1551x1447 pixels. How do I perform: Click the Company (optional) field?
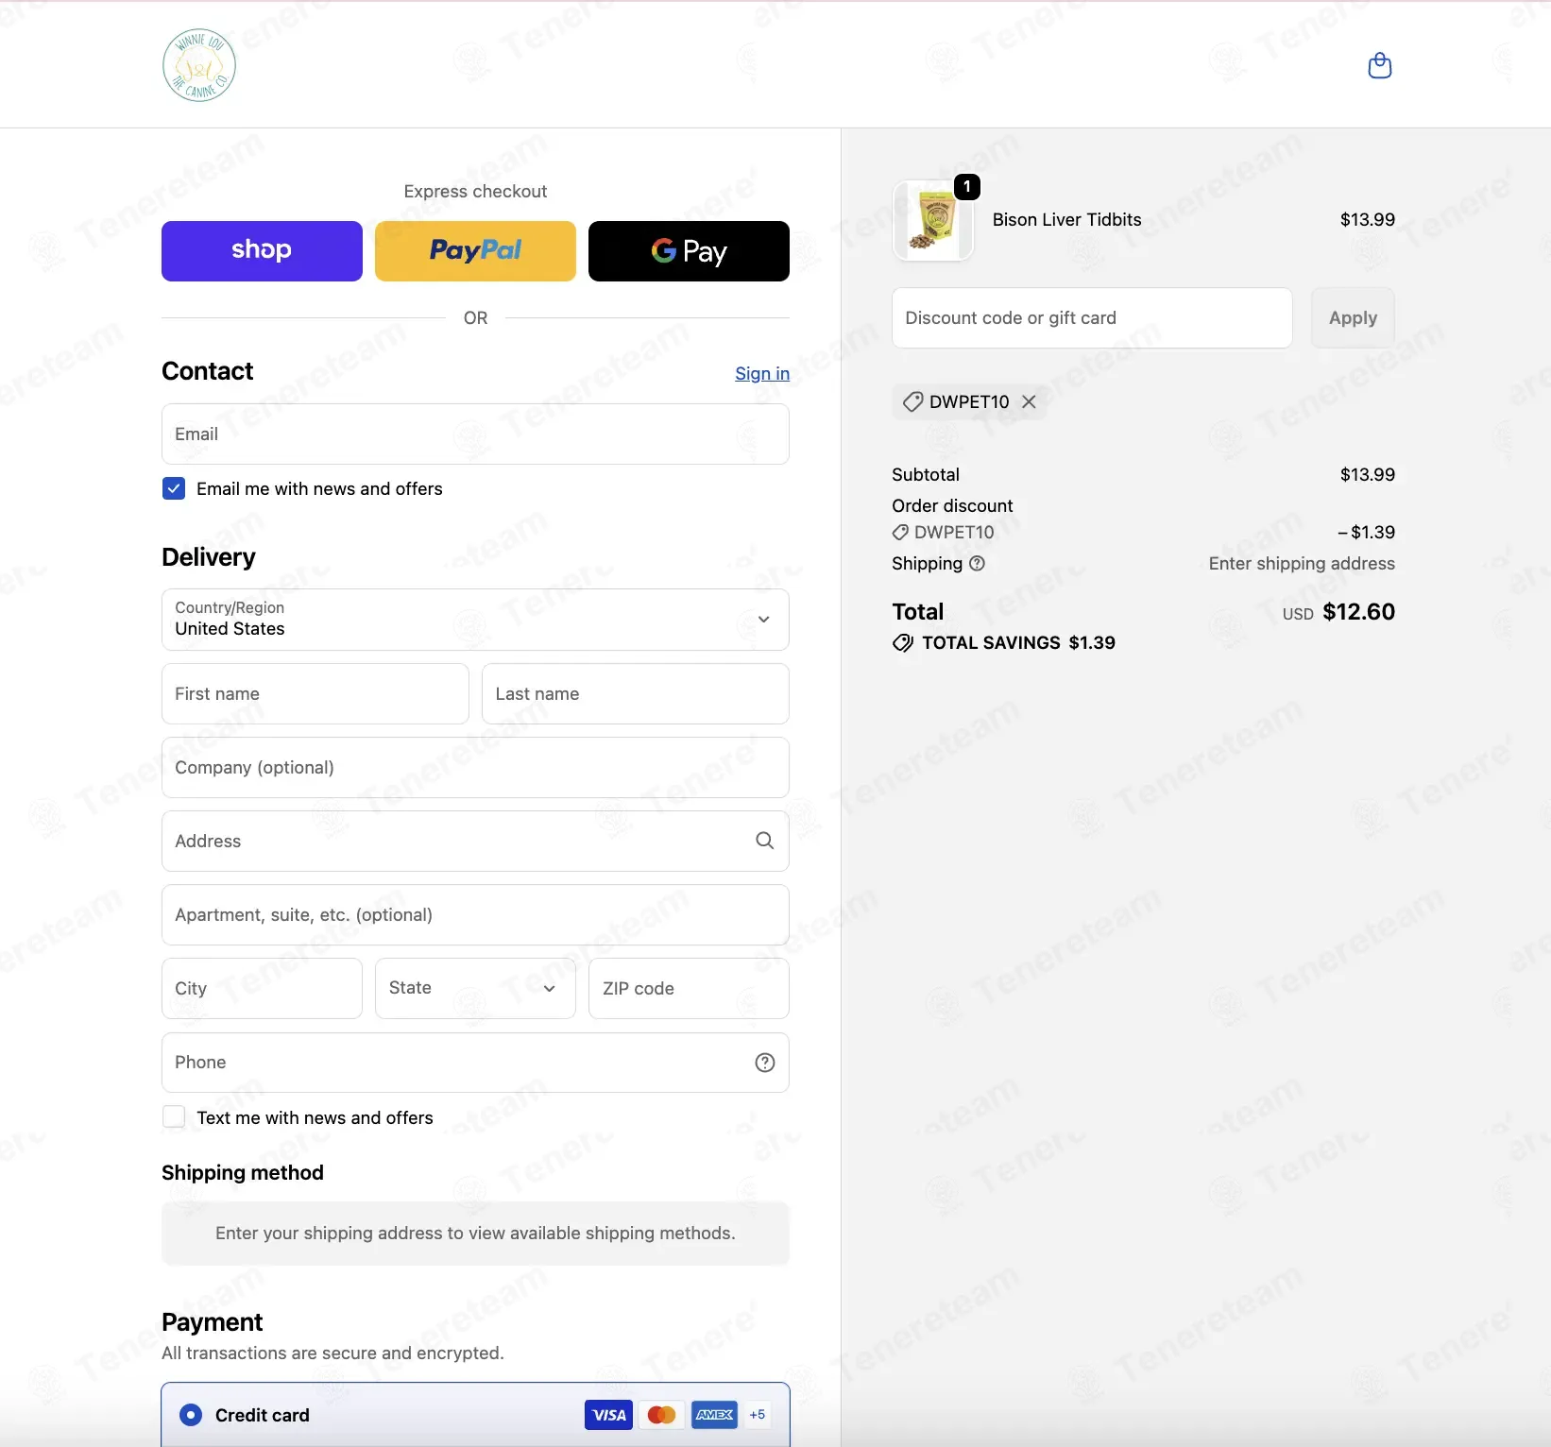(x=475, y=768)
